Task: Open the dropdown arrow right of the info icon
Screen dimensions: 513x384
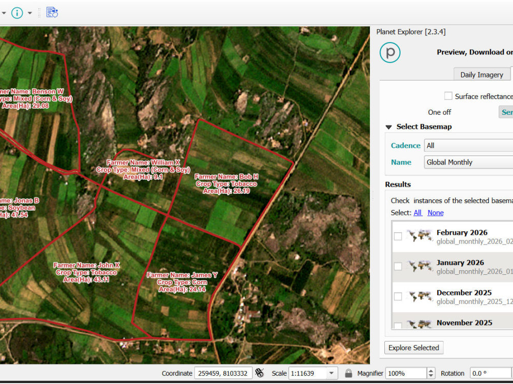Action: coord(30,13)
